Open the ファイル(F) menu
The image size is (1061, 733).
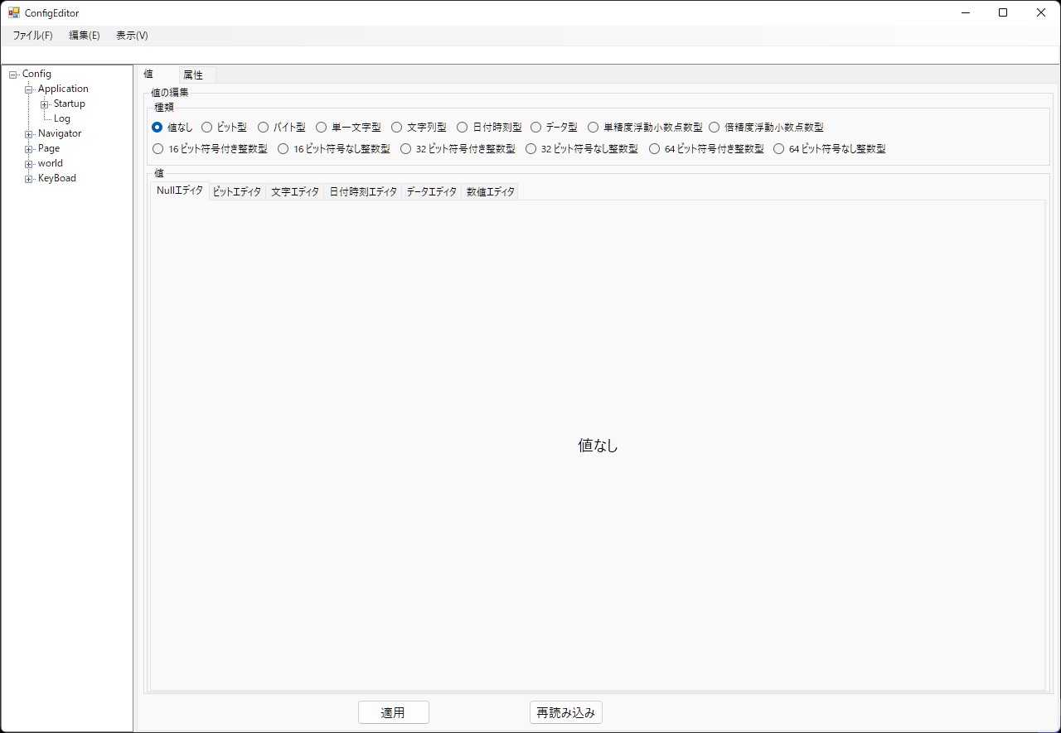click(x=32, y=36)
